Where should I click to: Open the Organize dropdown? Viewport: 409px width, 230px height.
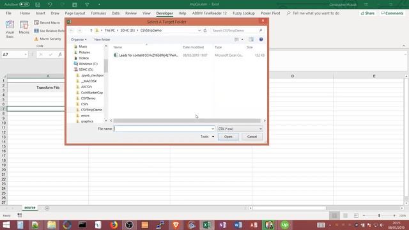pos(79,40)
